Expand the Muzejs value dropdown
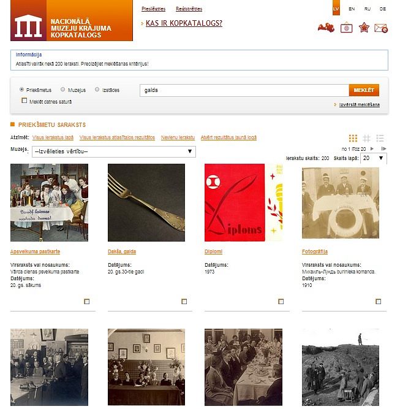Image resolution: width=400 pixels, height=409 pixels. pos(113,151)
